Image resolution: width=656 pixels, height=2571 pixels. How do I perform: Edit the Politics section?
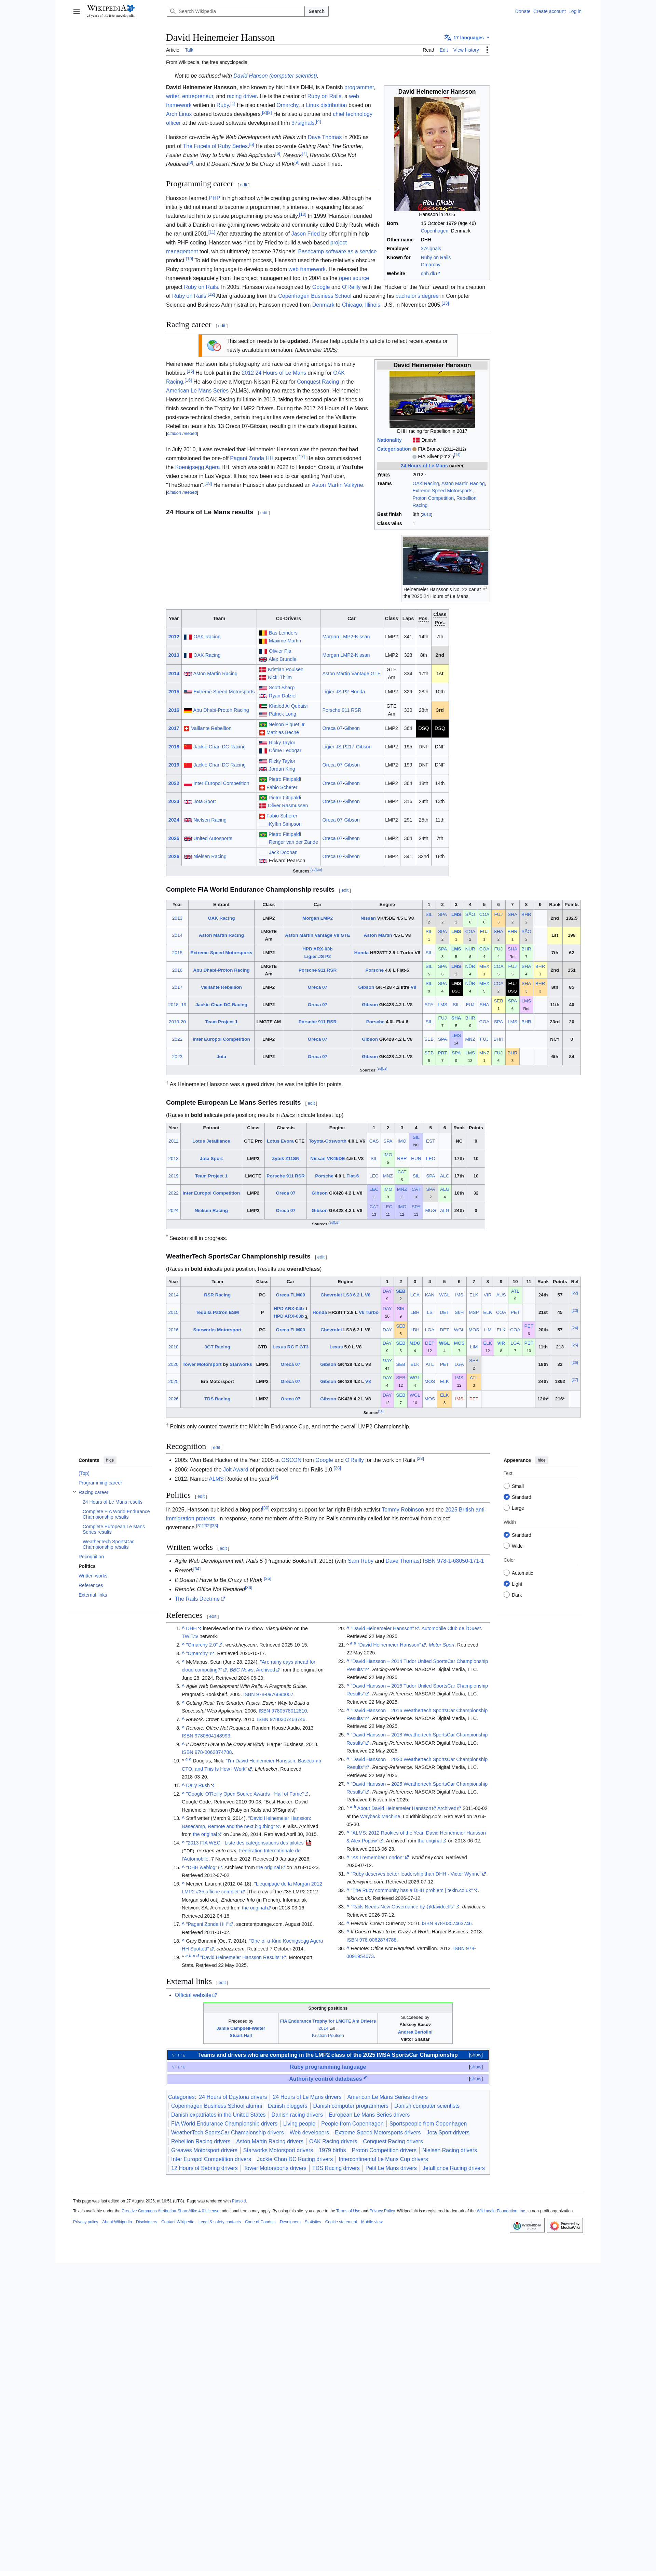[x=201, y=1496]
